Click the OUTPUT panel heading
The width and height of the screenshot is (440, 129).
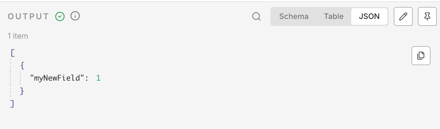pos(29,16)
